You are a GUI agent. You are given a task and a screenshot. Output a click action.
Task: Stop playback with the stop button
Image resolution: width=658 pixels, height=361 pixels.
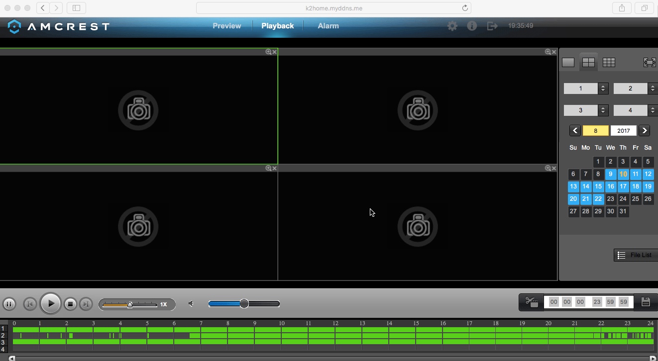(x=71, y=304)
